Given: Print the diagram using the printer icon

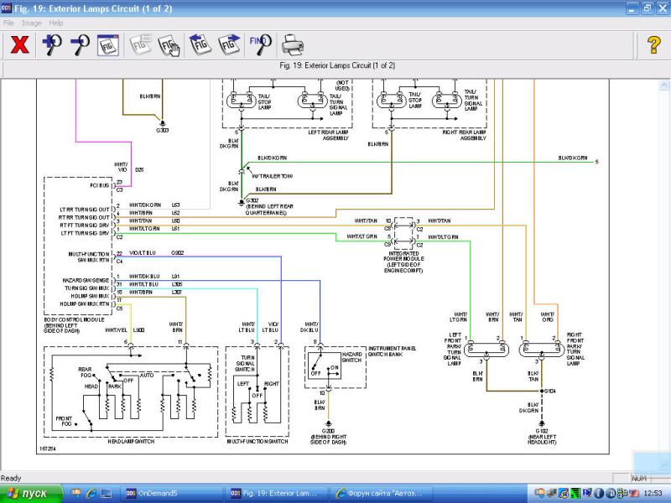Looking at the screenshot, I should point(293,45).
